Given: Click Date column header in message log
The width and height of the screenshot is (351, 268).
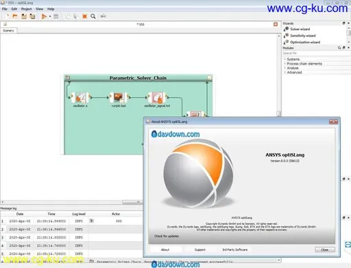Looking at the screenshot, I should pyautogui.click(x=20, y=214).
